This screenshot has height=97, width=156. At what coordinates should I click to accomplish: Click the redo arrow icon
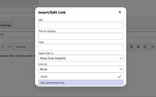pos(9,47)
